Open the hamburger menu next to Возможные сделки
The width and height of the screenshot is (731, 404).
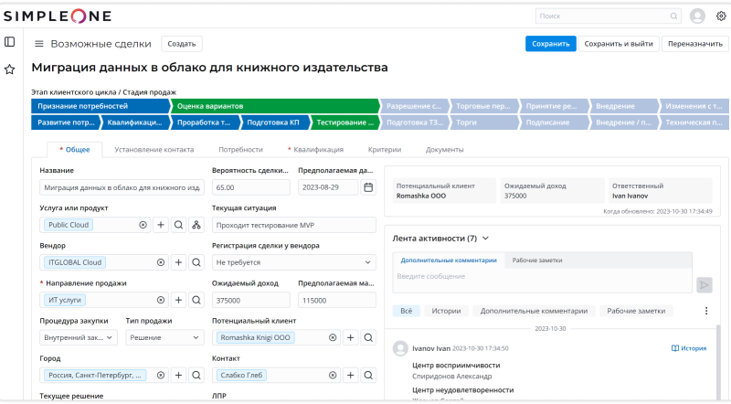coord(39,44)
